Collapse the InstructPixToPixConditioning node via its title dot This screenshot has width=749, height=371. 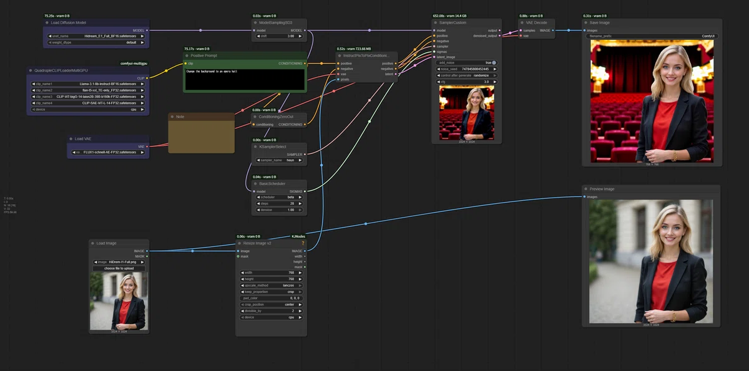[340, 55]
